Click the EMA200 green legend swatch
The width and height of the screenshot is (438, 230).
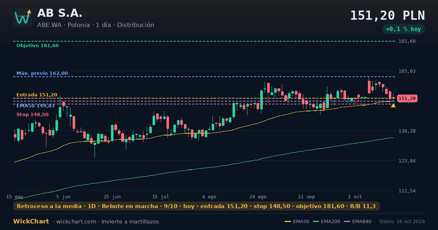pos(316,222)
